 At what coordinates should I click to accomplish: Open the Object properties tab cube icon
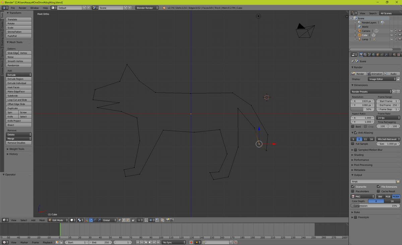pyautogui.click(x=378, y=55)
